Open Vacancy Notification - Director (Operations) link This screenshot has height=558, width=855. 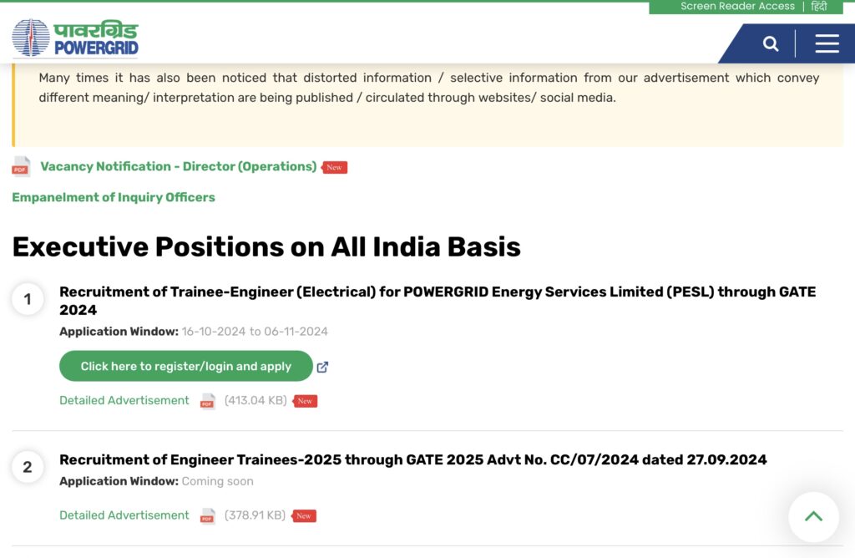click(179, 166)
